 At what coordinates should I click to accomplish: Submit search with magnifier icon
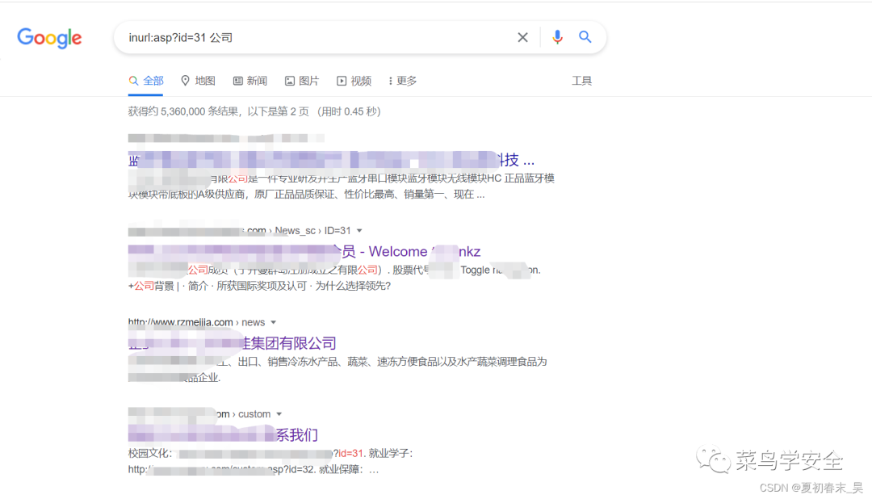[585, 36]
